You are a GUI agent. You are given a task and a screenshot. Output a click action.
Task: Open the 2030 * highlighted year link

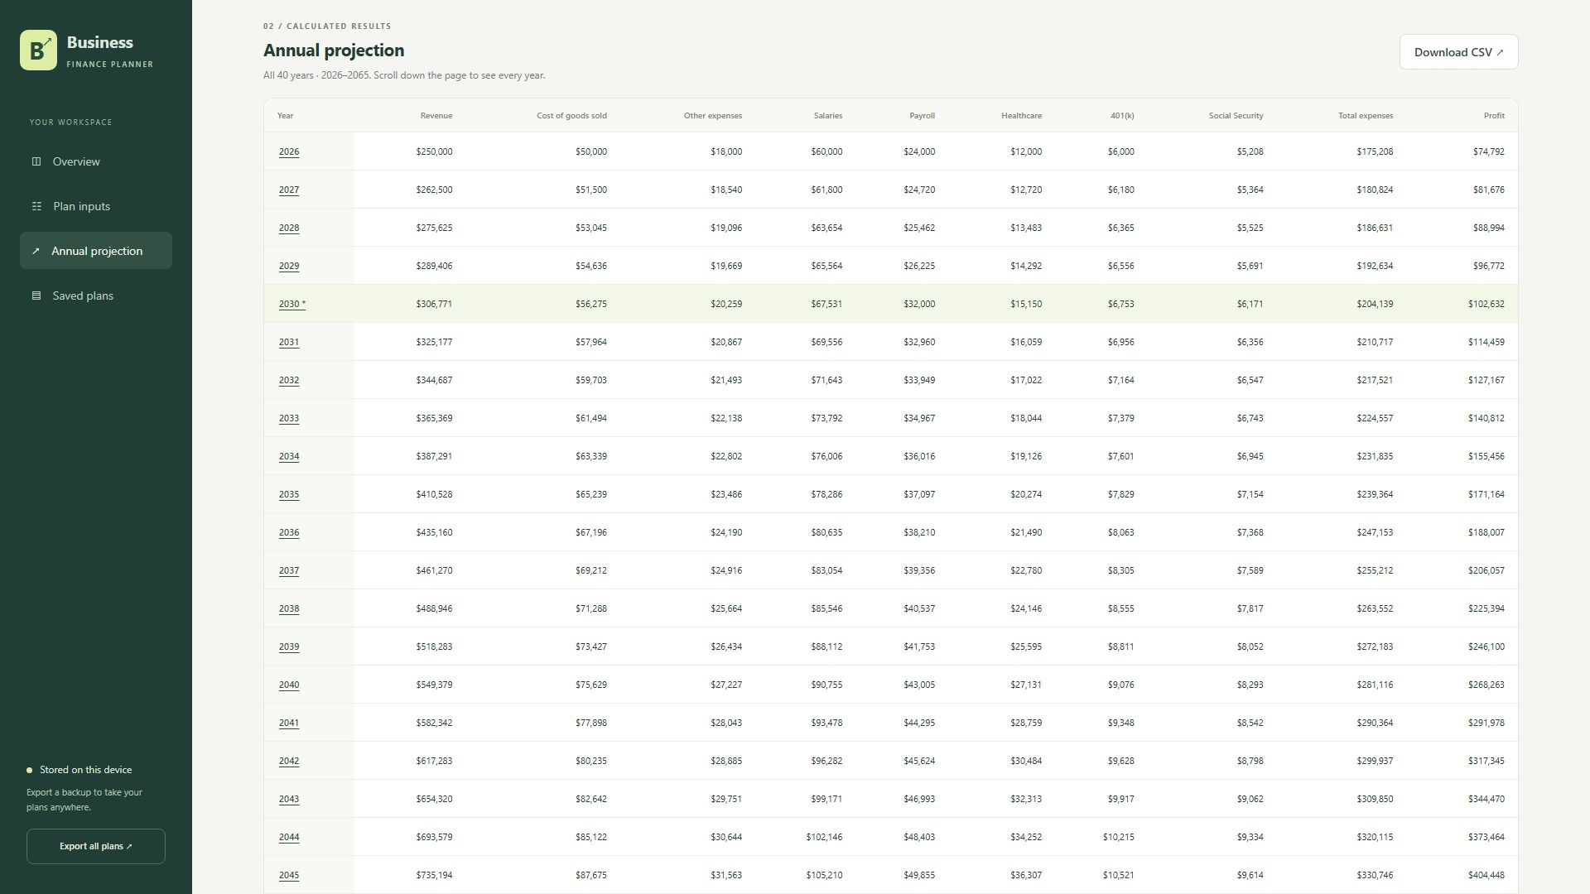(292, 304)
